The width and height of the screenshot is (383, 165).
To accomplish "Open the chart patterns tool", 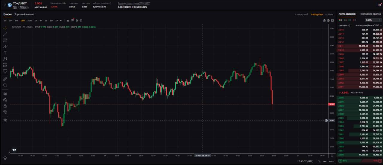I will coord(5,59).
